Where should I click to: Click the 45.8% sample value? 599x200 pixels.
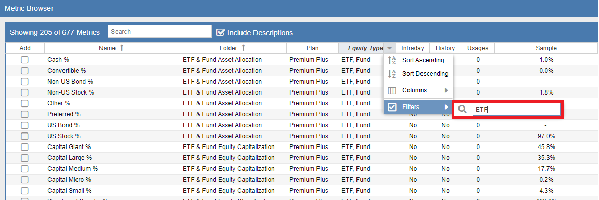(x=546, y=147)
